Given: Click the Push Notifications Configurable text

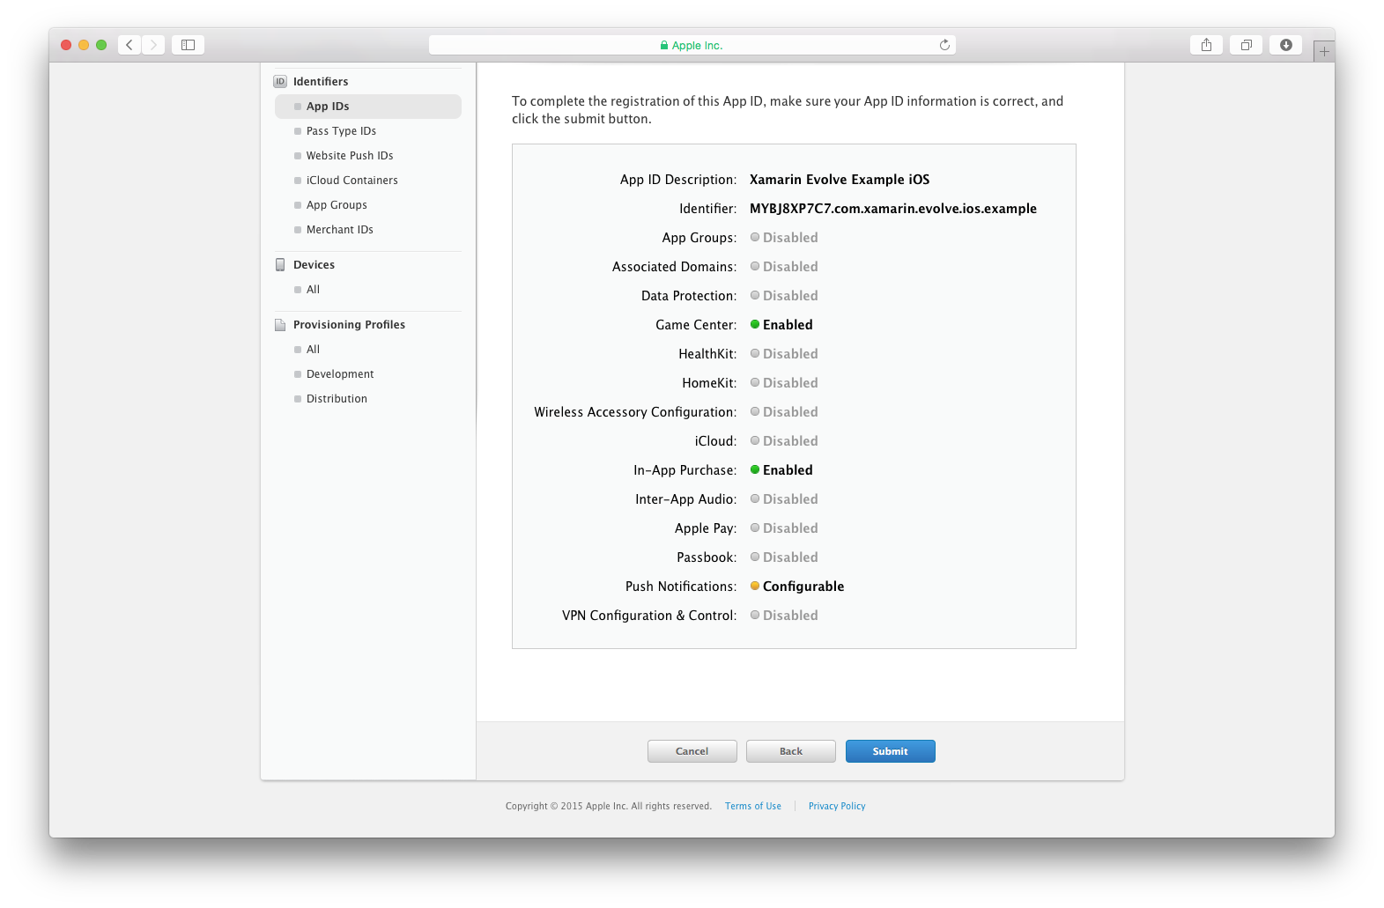Looking at the screenshot, I should coord(803,587).
